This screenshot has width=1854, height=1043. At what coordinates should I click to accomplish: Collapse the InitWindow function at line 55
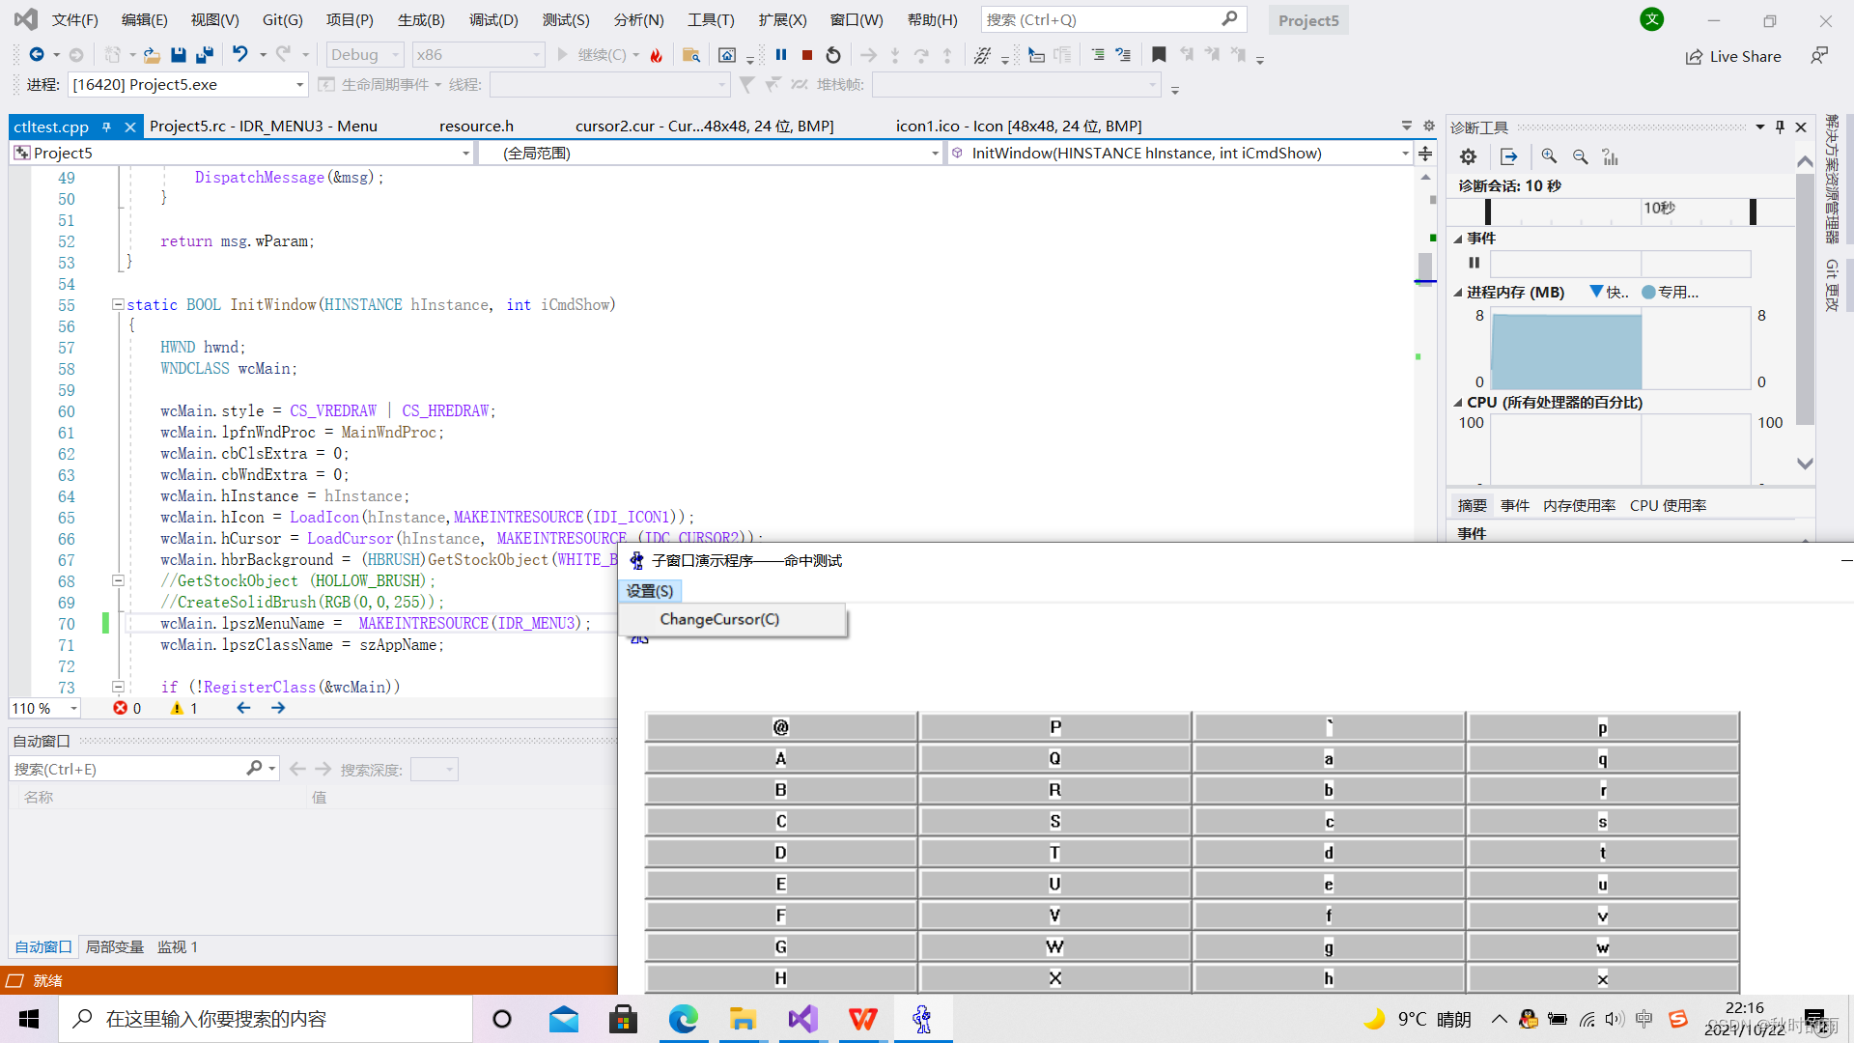118,304
